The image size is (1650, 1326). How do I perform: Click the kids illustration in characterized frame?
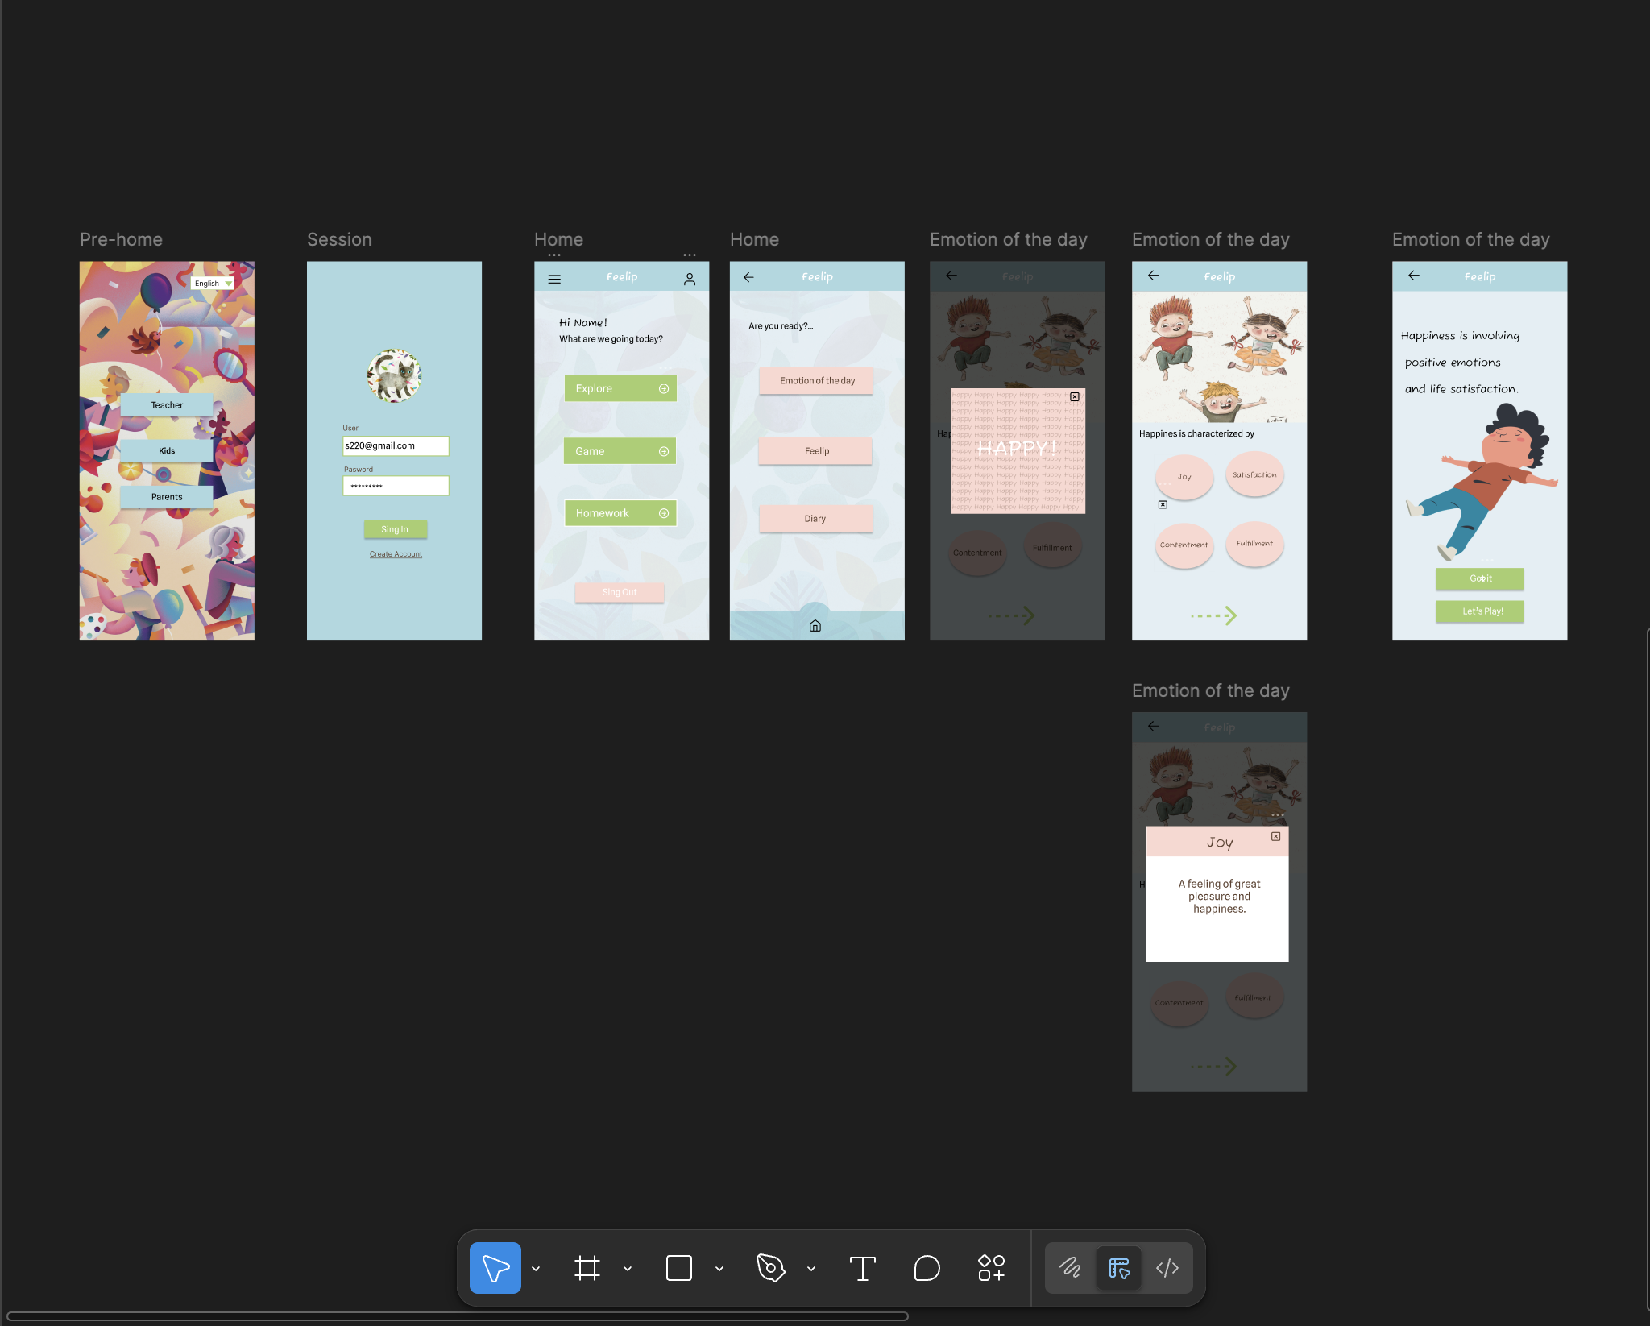coord(1220,357)
